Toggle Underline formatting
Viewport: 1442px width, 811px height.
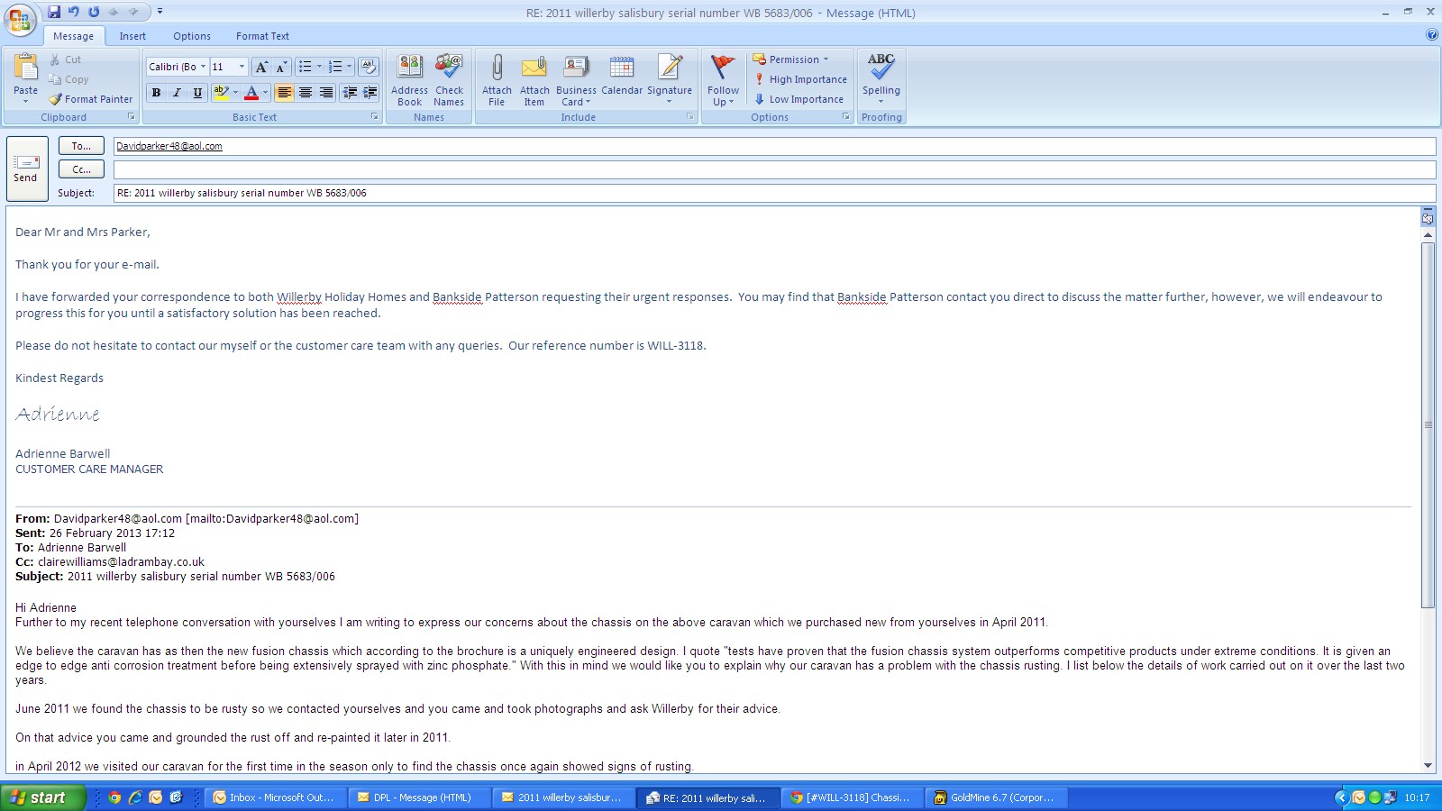point(197,93)
